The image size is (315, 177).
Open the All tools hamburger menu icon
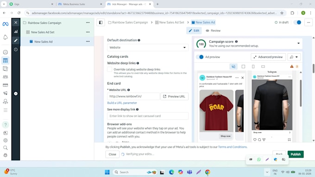[6, 110]
